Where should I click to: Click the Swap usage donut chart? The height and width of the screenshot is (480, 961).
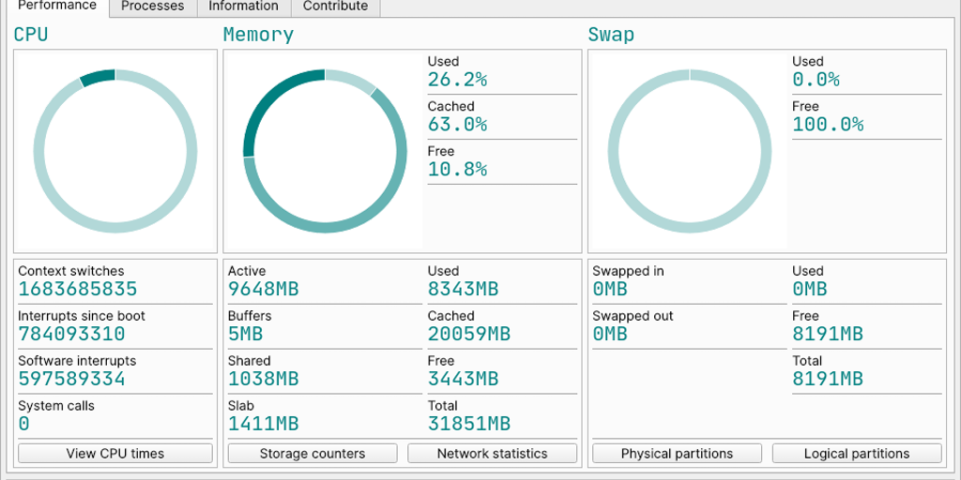[x=690, y=151]
